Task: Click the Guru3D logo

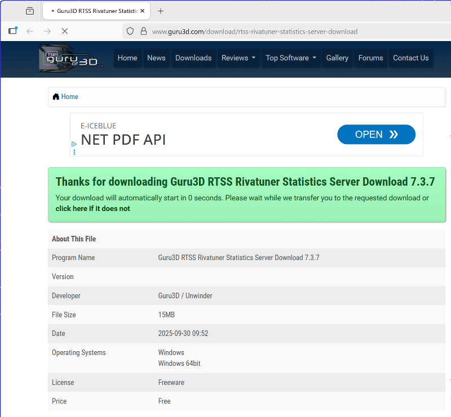Action: pos(71,58)
